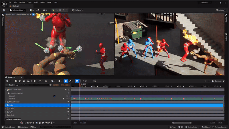Select the Main_Character track
Viewport: 229px width, 129px height.
[x=14, y=102]
